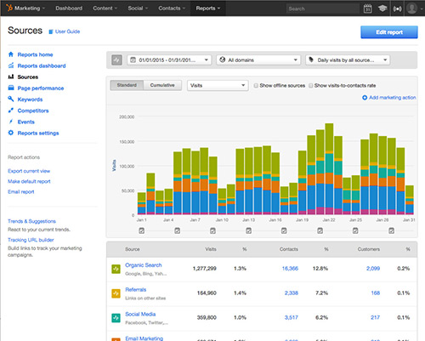Expand the Social menu
The height and width of the screenshot is (341, 425).
[138, 9]
